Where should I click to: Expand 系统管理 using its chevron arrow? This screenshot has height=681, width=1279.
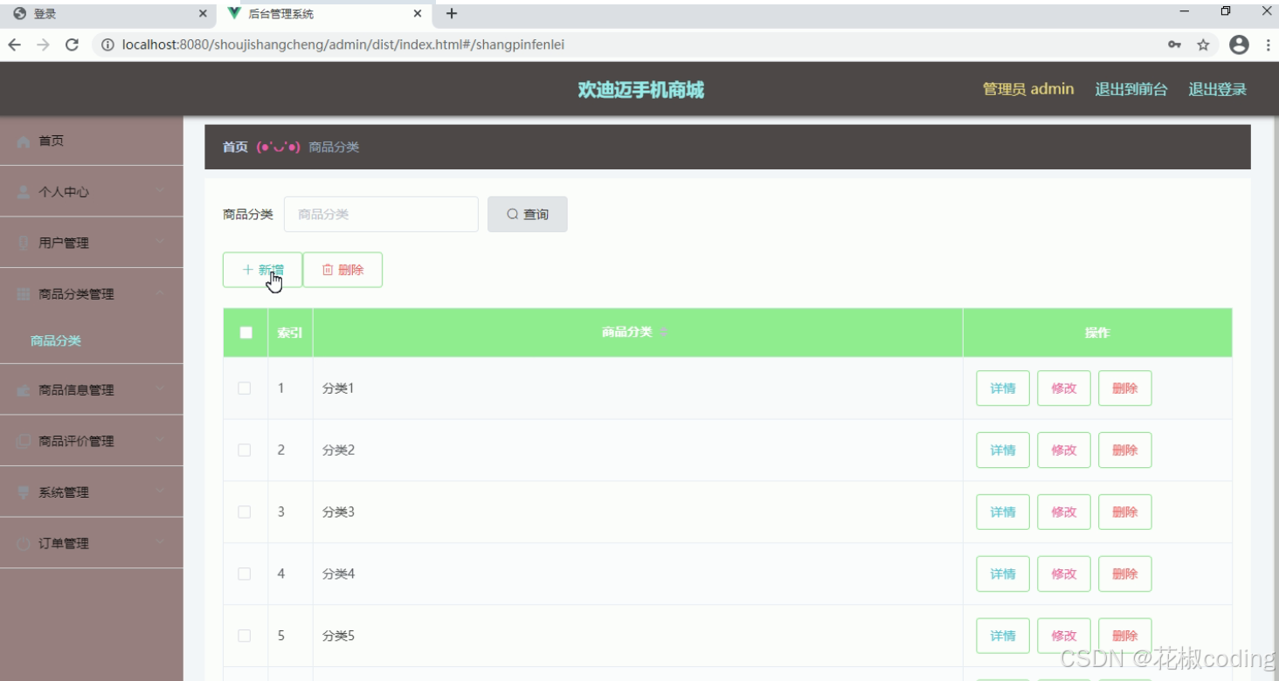coord(161,492)
